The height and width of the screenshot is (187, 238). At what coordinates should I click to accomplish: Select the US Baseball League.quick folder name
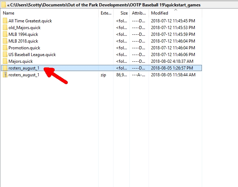pyautogui.click(x=32, y=55)
